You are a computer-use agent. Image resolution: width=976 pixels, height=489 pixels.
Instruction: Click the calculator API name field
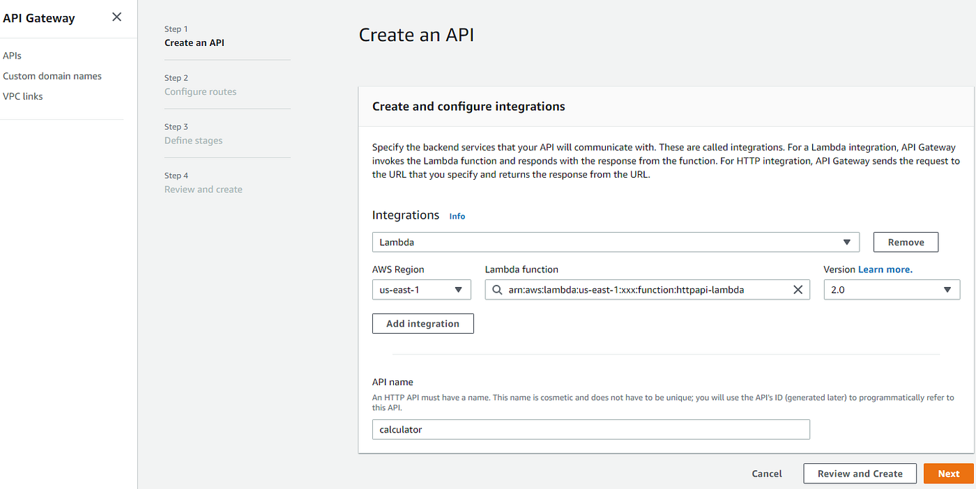click(x=590, y=429)
